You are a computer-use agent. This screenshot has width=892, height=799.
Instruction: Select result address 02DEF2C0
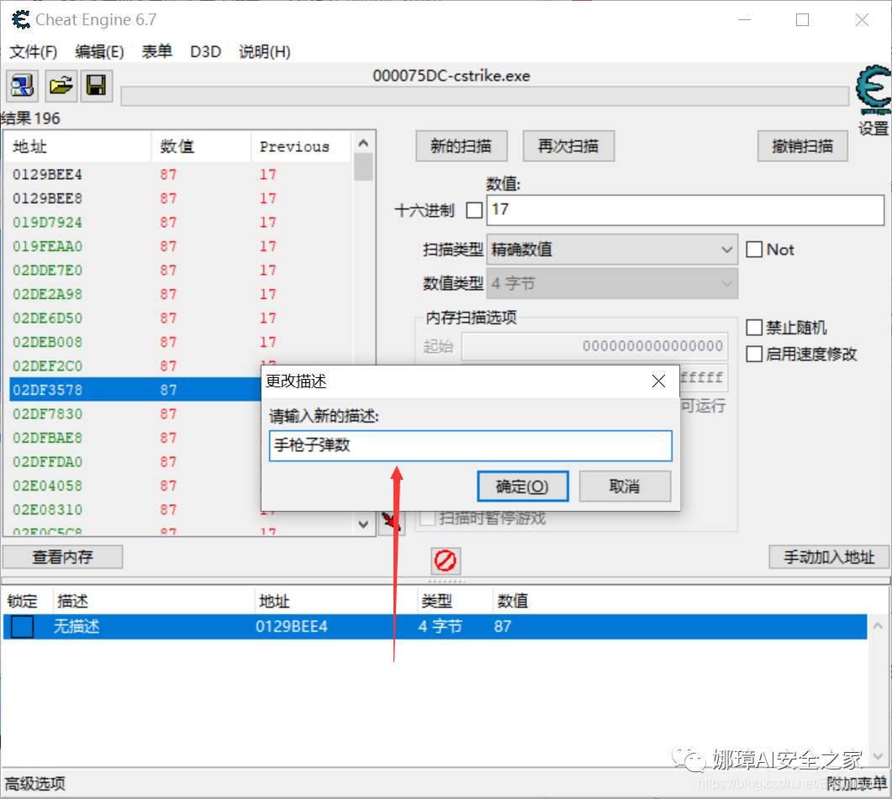tap(47, 365)
